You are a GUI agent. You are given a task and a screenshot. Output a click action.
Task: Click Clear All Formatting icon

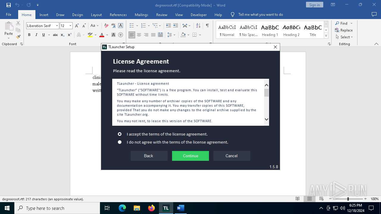(x=106, y=26)
